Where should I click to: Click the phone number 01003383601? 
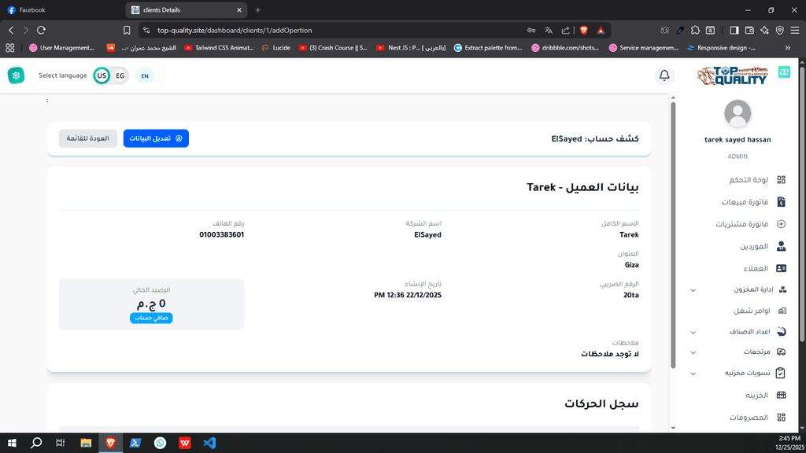pyautogui.click(x=221, y=234)
